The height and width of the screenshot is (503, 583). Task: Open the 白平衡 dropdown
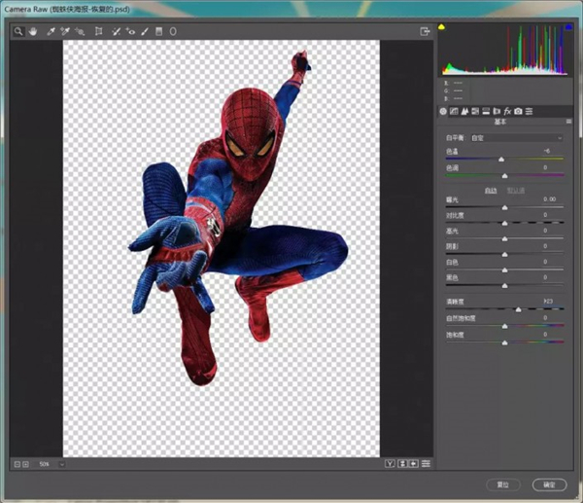pos(515,138)
